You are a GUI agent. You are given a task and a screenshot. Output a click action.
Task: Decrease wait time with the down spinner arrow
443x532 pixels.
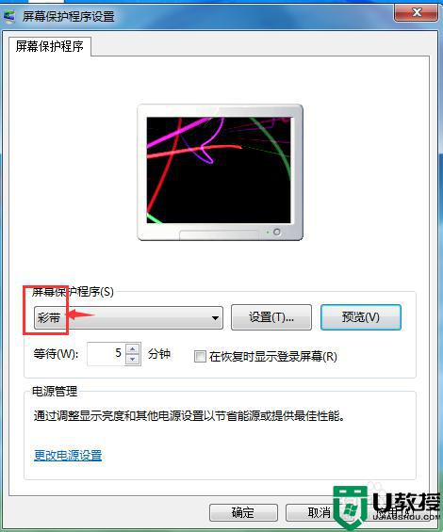coord(133,360)
